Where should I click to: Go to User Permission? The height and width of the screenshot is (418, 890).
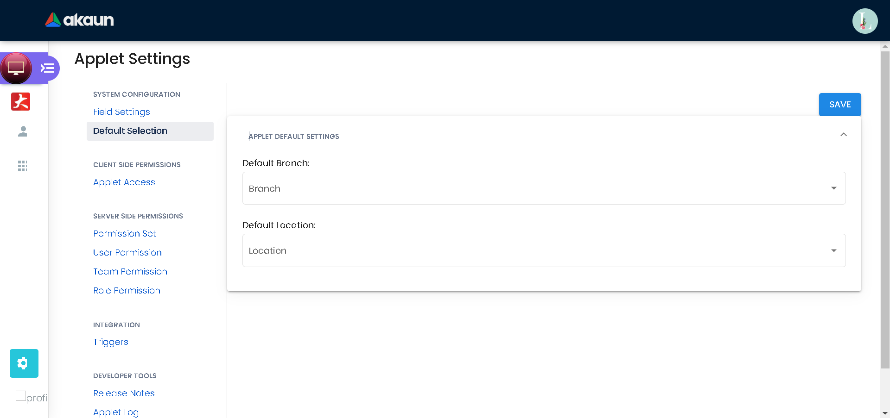tap(127, 253)
